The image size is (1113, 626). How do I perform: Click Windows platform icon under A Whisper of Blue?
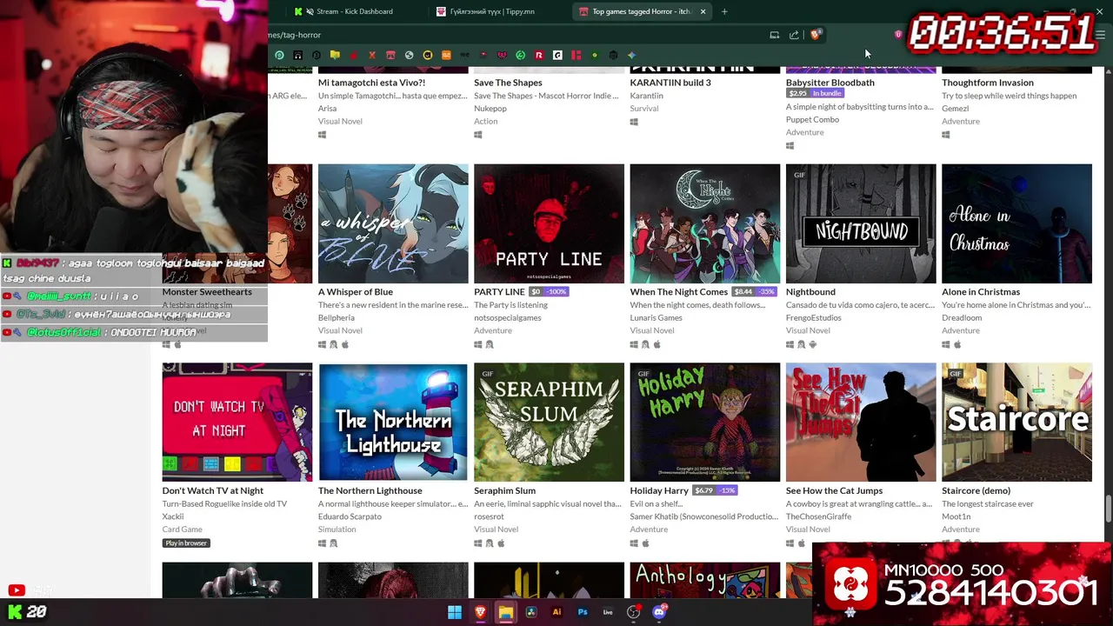click(x=322, y=344)
